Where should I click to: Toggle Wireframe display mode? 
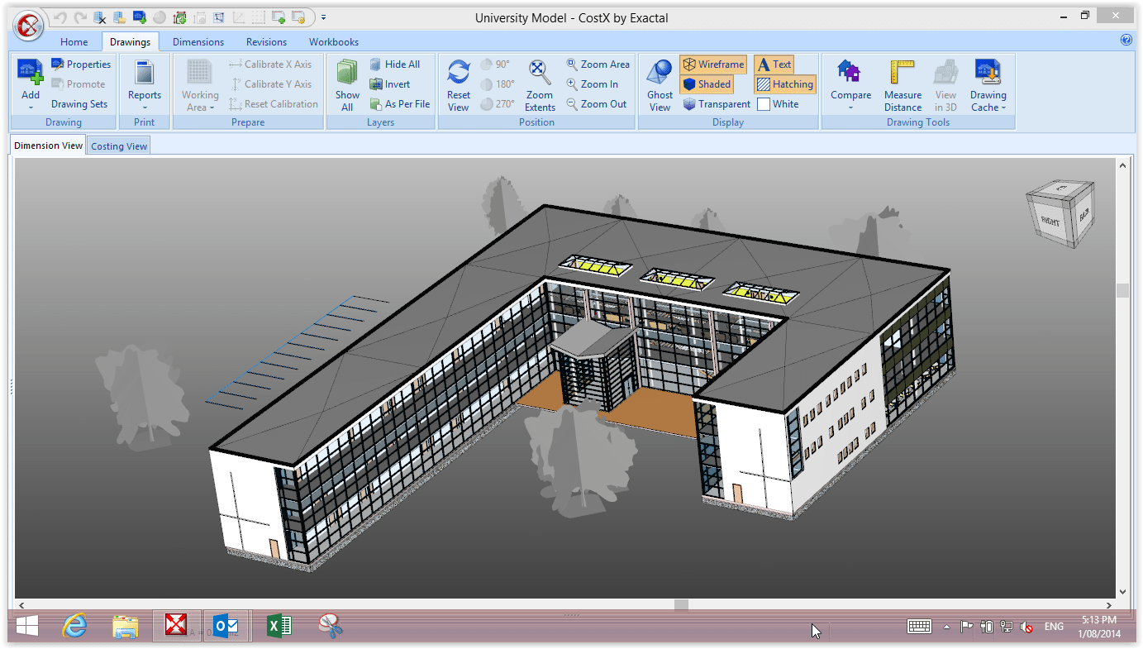pos(713,64)
